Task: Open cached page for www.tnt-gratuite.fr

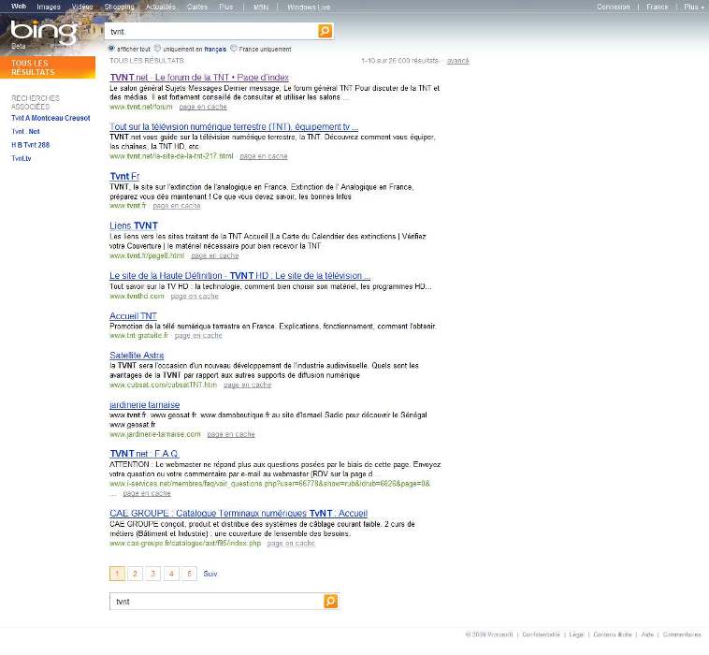Action: [x=198, y=336]
